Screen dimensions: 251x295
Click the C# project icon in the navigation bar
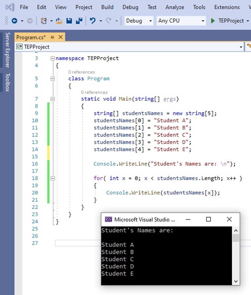(19, 47)
